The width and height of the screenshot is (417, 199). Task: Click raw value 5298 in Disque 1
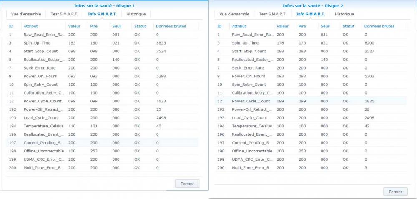[161, 76]
